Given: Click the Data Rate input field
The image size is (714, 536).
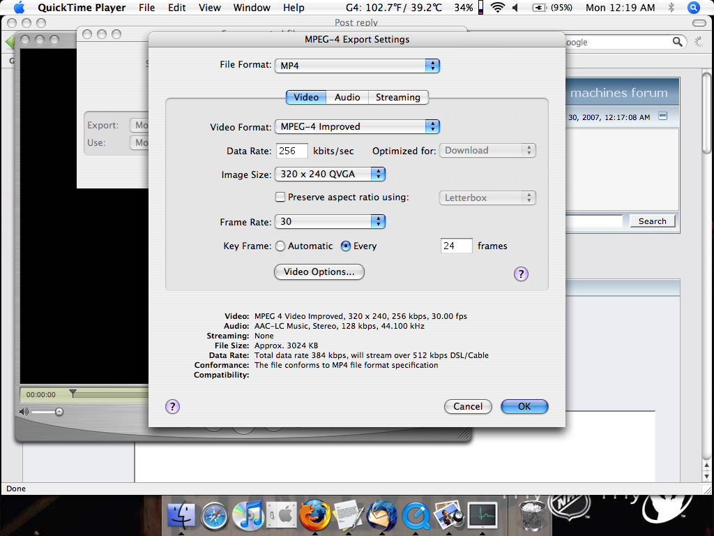Looking at the screenshot, I should 292,151.
